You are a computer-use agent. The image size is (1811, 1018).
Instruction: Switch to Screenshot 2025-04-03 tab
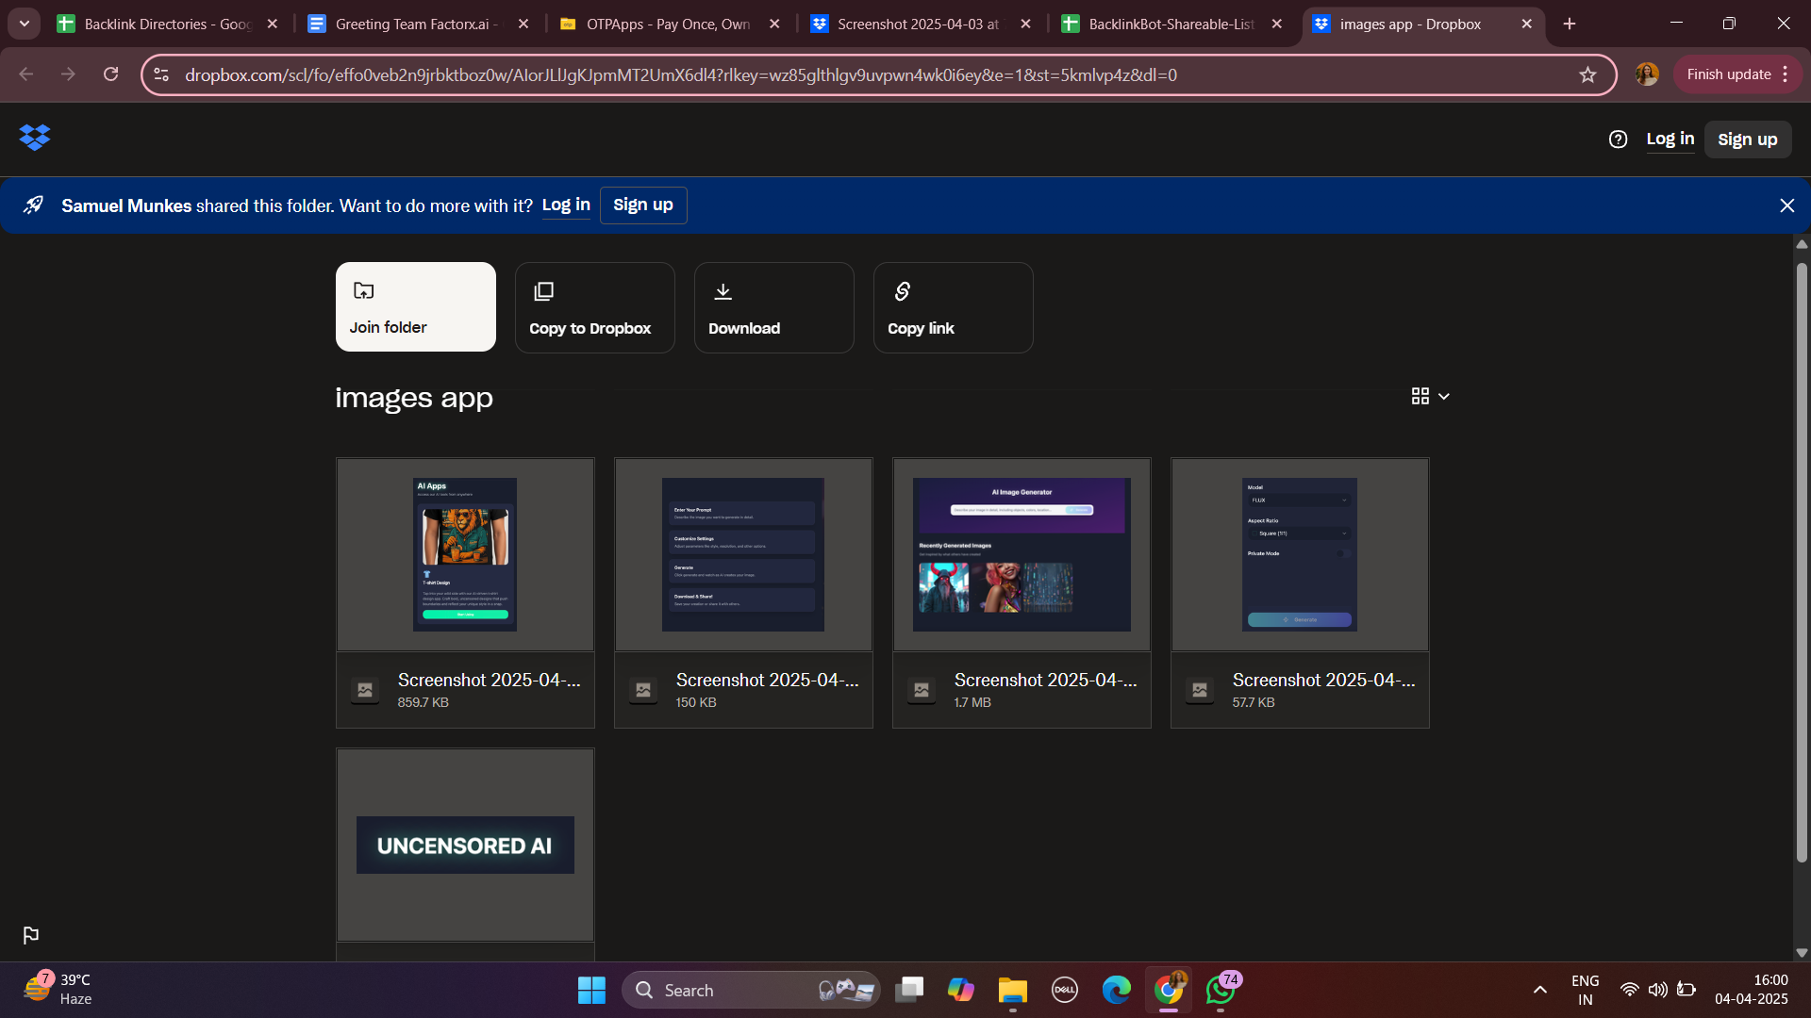coord(921,24)
